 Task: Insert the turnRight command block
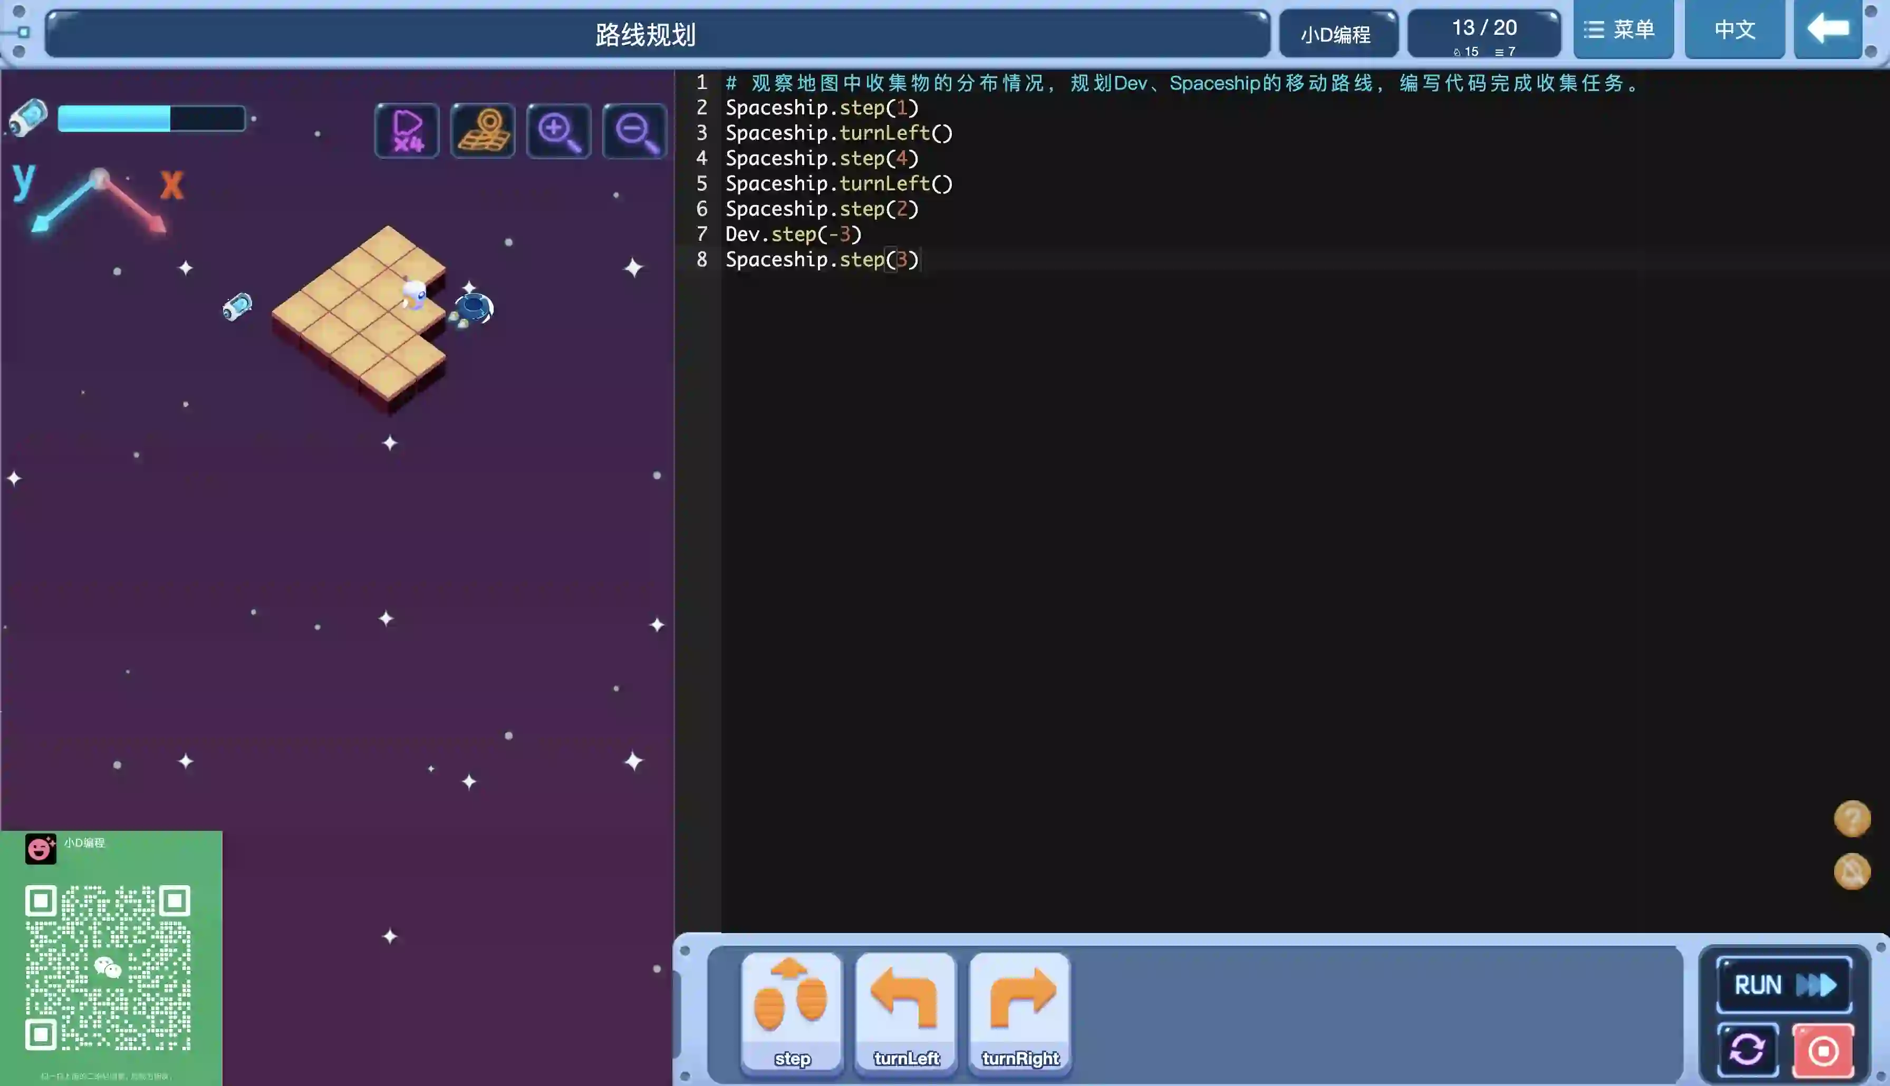[x=1019, y=1012]
